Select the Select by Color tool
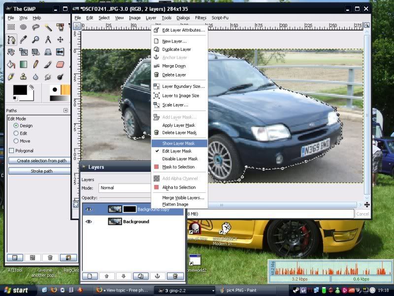 [x=60, y=27]
